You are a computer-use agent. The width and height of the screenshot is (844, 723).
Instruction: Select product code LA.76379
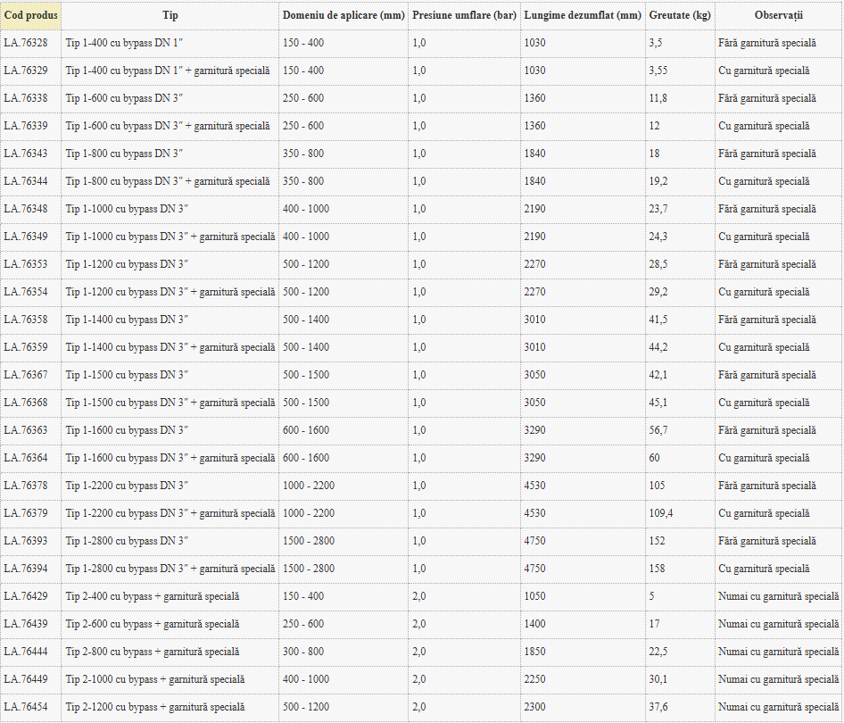point(26,513)
